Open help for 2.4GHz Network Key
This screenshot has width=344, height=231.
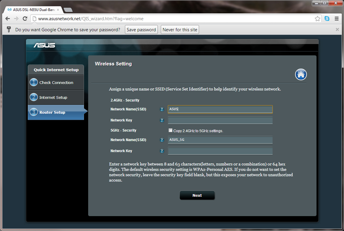pyautogui.click(x=162, y=120)
